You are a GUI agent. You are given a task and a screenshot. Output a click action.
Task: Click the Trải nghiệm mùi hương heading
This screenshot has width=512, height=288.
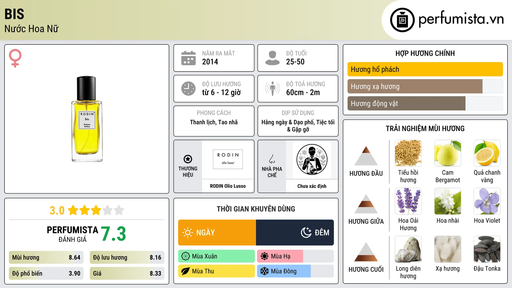425,128
